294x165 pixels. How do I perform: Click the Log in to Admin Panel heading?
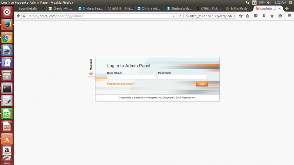[x=129, y=66]
